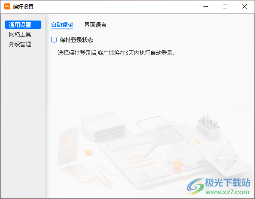Click the 偏好设置 title text
The width and height of the screenshot is (255, 199).
[x=23, y=7]
